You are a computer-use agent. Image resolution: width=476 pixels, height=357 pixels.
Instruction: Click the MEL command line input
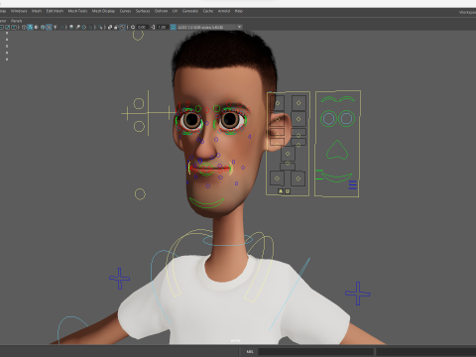[x=315, y=351]
